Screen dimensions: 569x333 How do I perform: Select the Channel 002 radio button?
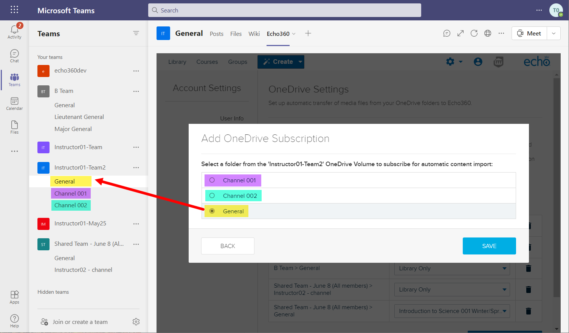pyautogui.click(x=212, y=196)
